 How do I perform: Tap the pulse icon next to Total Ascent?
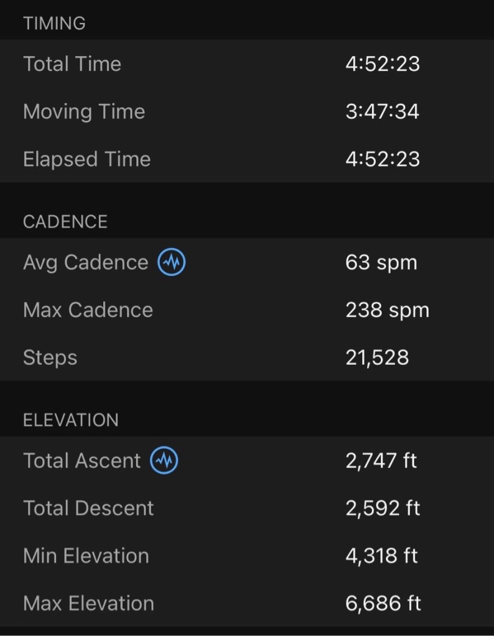point(164,461)
